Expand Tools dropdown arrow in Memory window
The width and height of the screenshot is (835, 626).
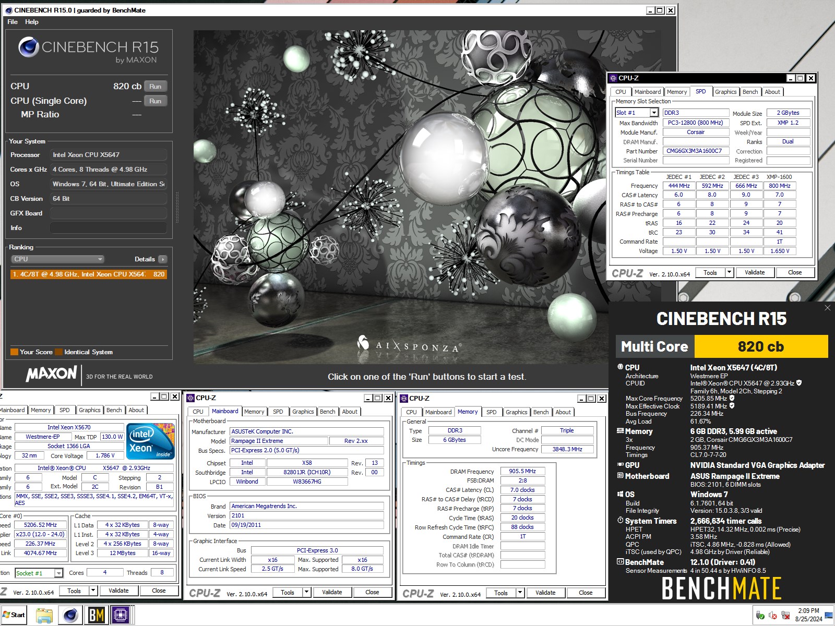520,593
